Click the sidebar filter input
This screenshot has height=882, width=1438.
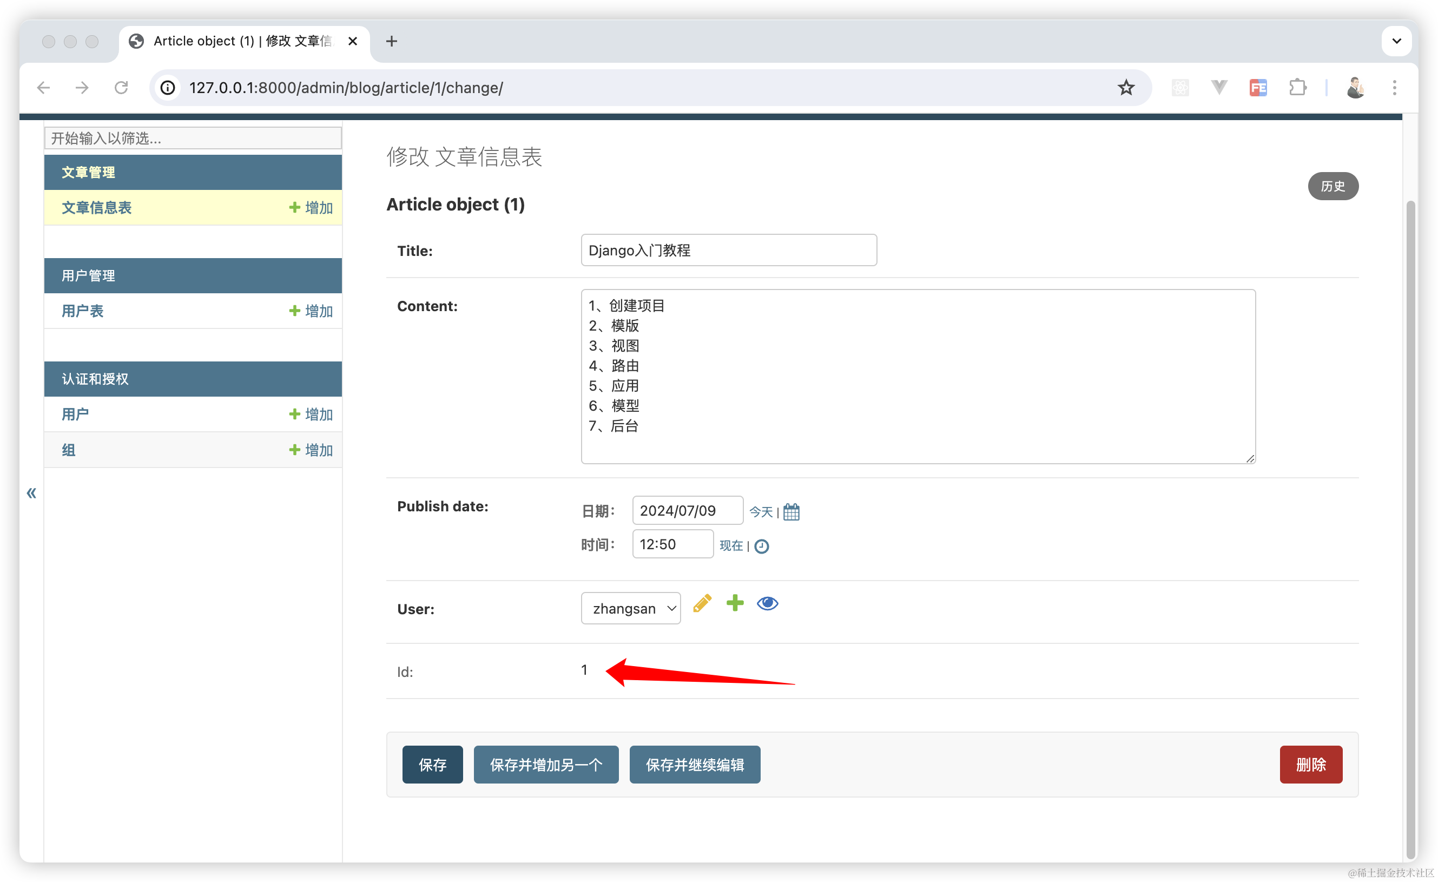pos(193,138)
